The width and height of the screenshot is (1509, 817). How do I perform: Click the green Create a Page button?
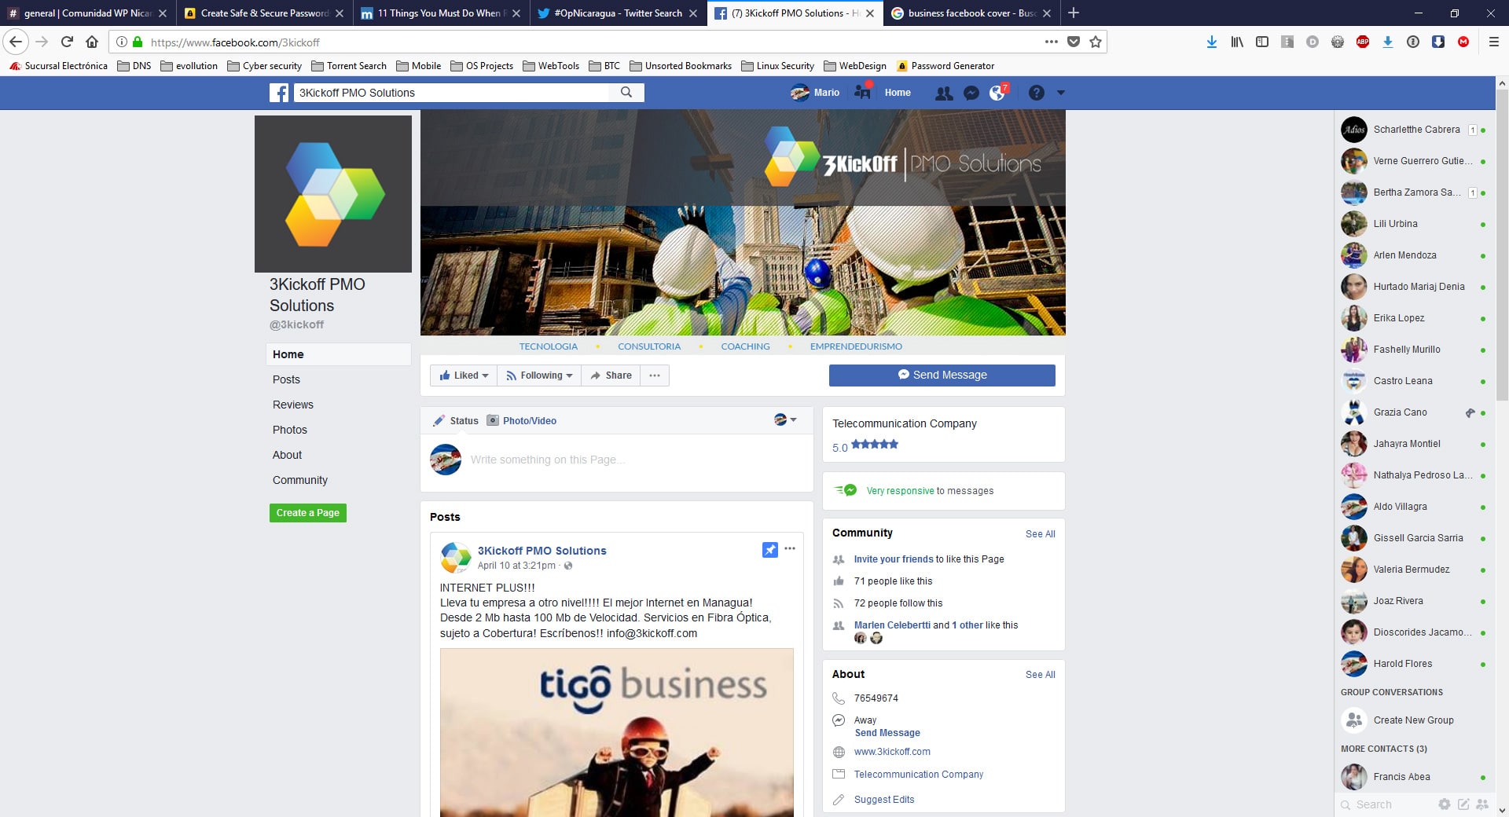point(308,513)
